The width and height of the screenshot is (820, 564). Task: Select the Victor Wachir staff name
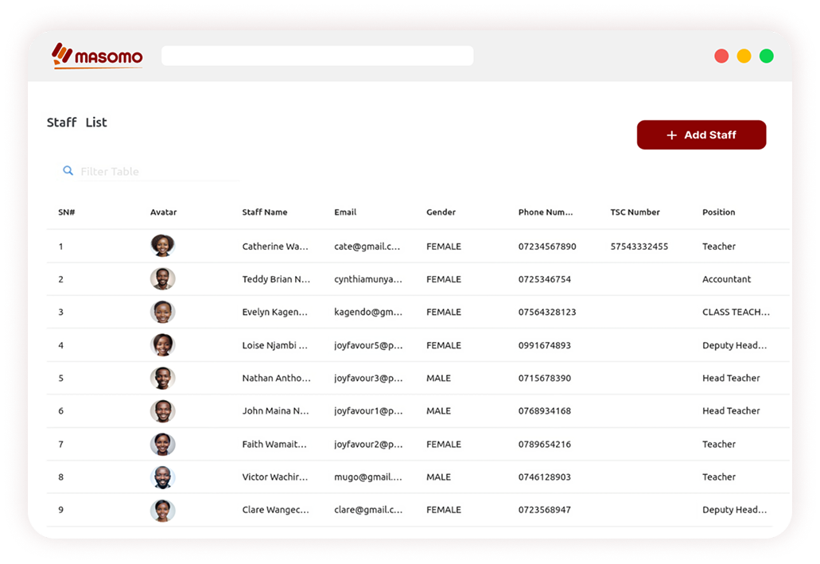tap(274, 477)
